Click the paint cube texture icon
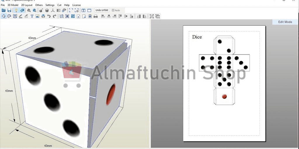Screen dimensions: 299x149 click(x=41, y=10)
